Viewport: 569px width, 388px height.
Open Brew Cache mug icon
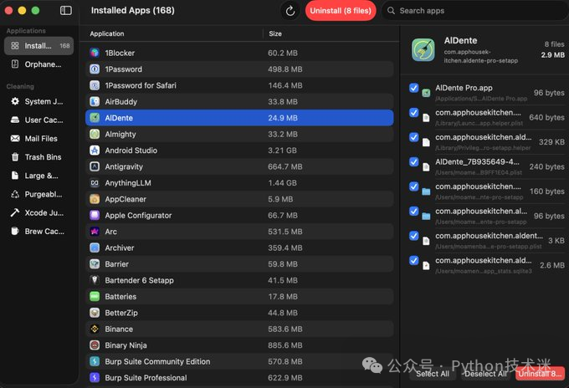15,231
